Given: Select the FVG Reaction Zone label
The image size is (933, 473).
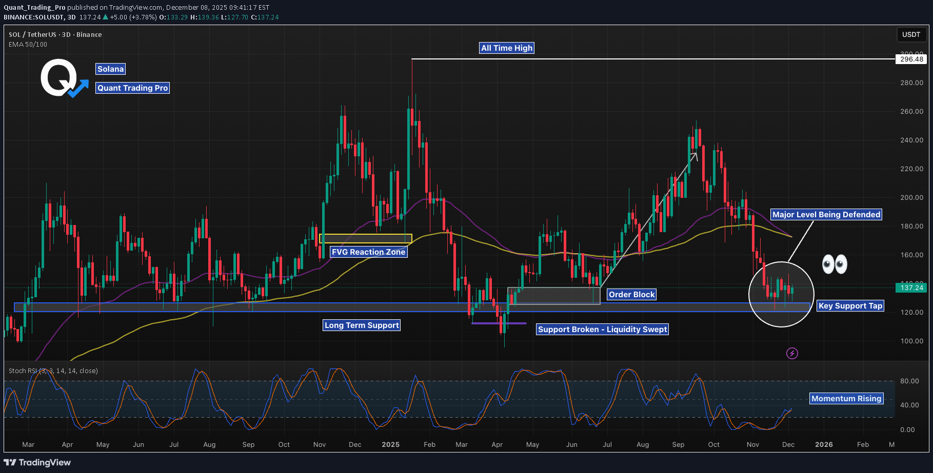Looking at the screenshot, I should [x=368, y=252].
